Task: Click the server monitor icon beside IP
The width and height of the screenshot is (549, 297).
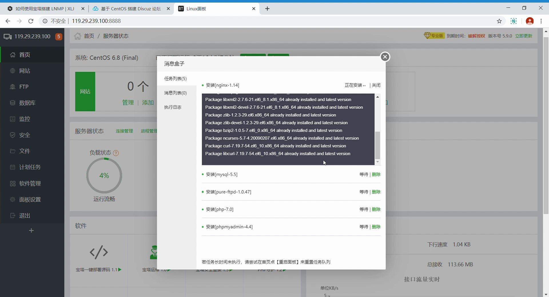Action: tap(8, 37)
